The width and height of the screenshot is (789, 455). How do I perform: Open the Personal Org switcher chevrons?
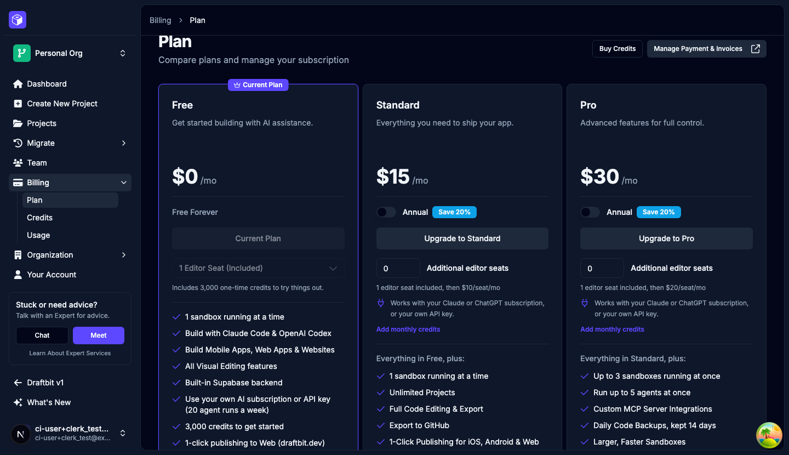(123, 53)
